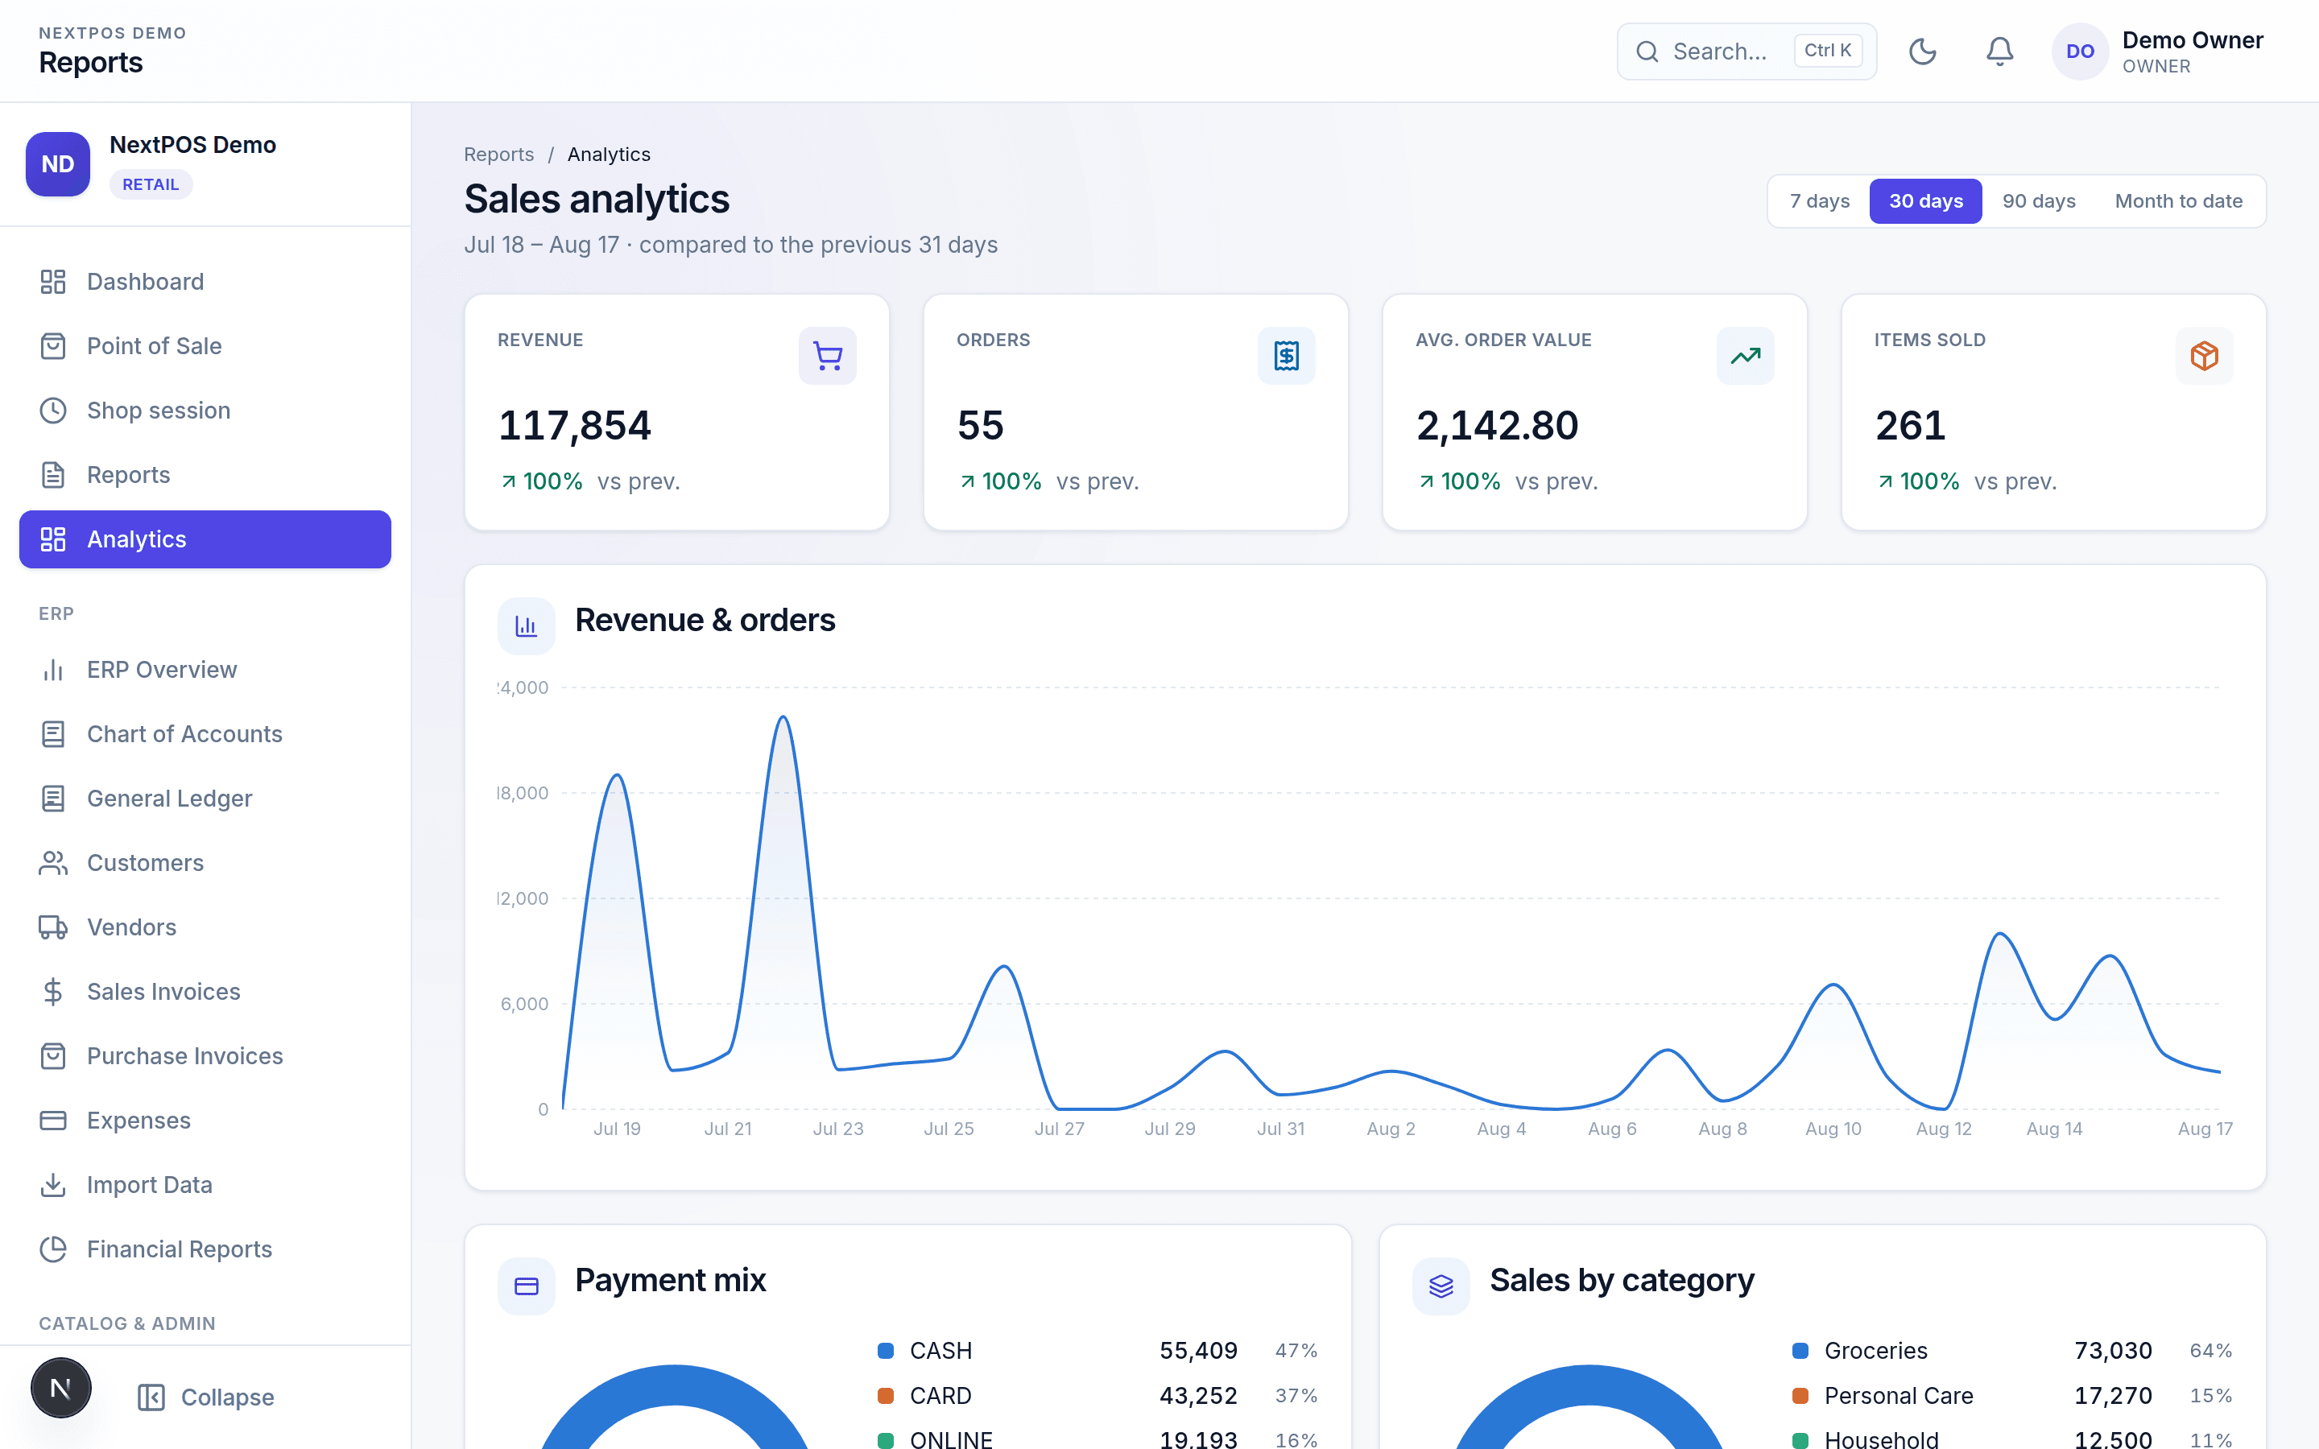
Task: Click the Chart of Accounts icon
Action: click(x=52, y=734)
